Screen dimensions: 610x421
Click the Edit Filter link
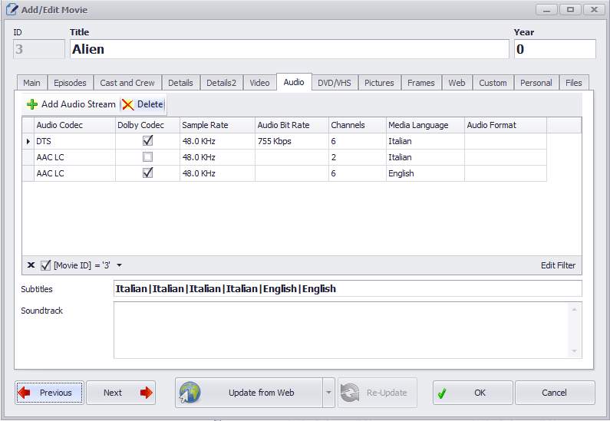coord(558,265)
